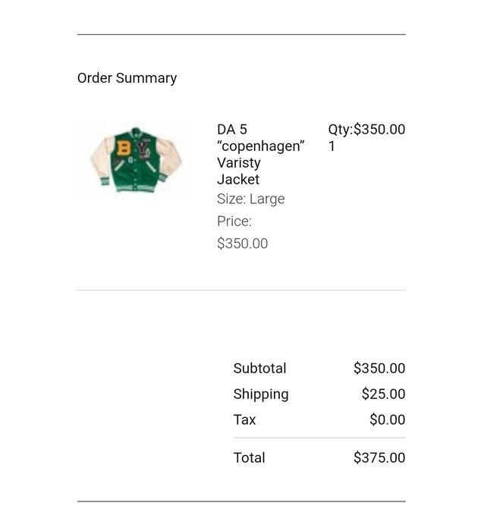The height and width of the screenshot is (531, 481).
Task: Click the $350.00 amount beside Qty
Action: click(379, 130)
